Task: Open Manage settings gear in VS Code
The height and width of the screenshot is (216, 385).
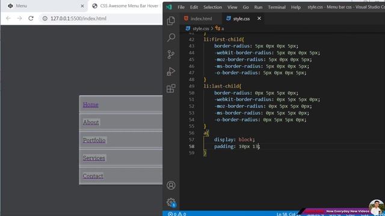Action: tap(171, 202)
